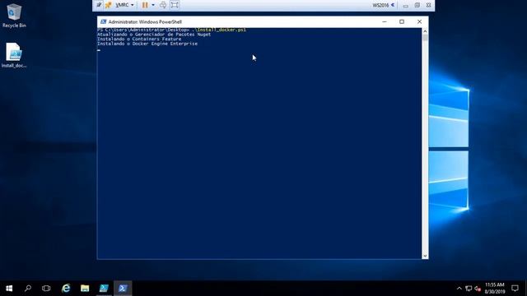Screen dimensions: 527x296
Task: Select the Recycle Bin desktop icon
Action: [14, 16]
